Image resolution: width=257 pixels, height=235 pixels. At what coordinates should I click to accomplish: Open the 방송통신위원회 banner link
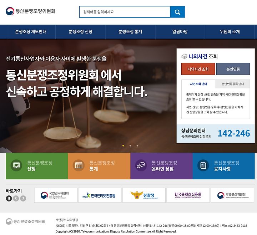click(232, 195)
